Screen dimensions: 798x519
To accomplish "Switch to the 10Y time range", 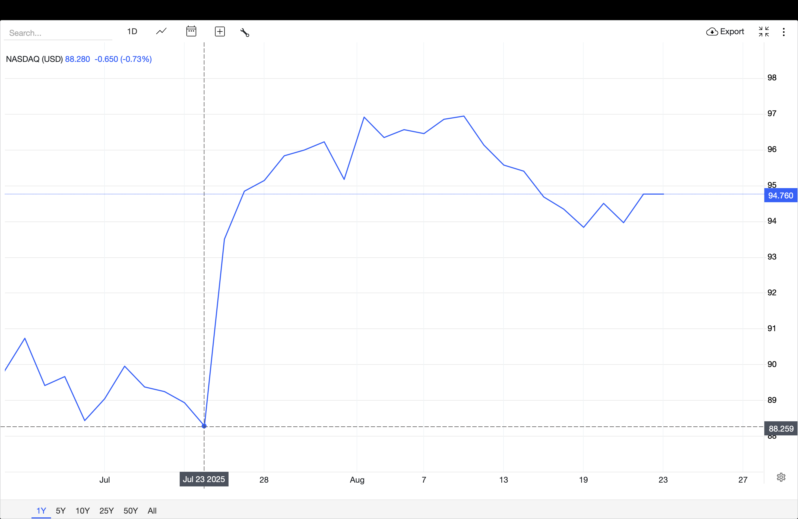I will (x=83, y=510).
